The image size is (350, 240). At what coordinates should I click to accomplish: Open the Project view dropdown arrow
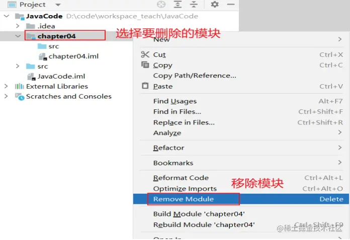coord(58,5)
